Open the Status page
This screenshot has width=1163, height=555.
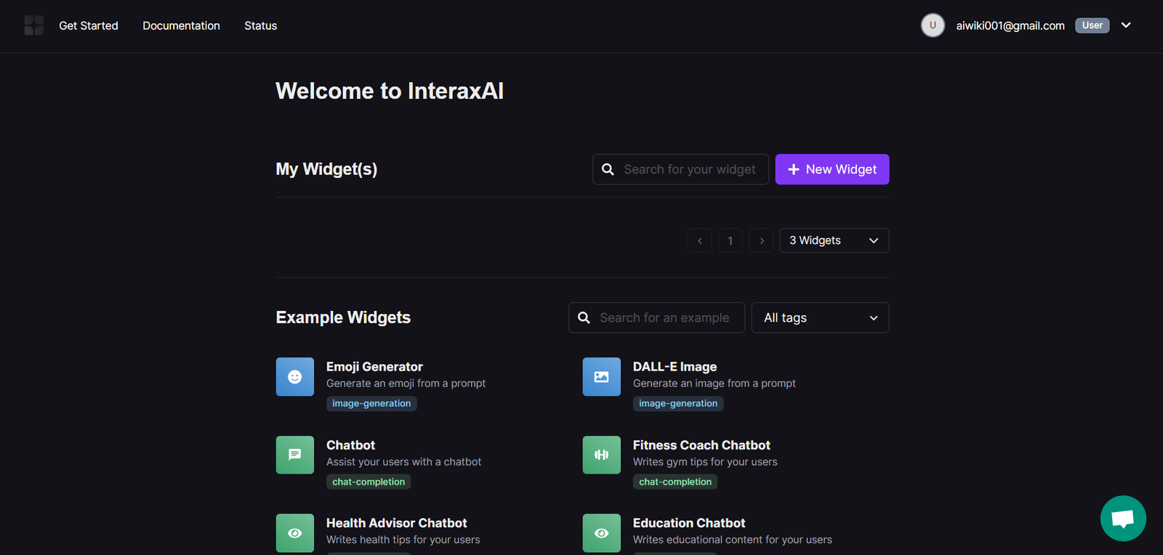click(x=260, y=25)
